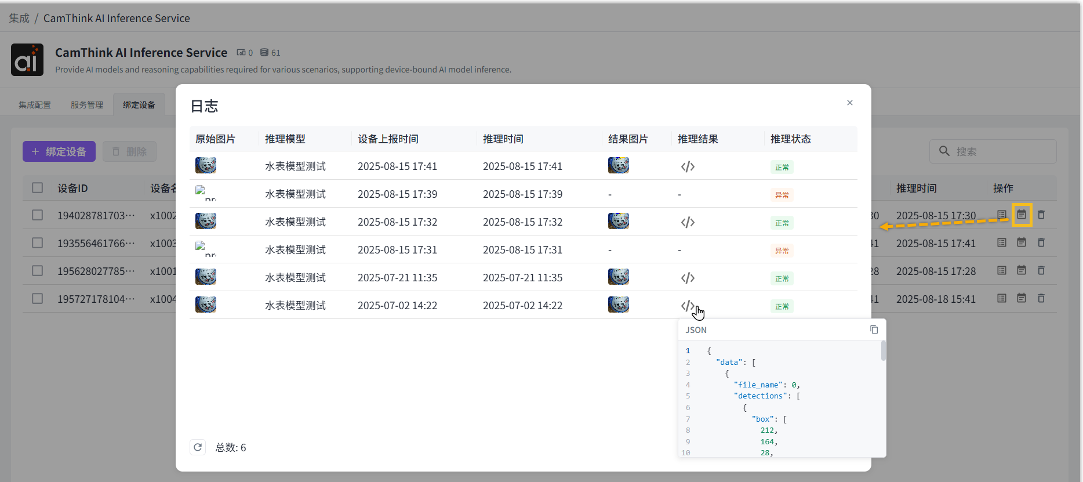Screen dimensions: 1083x482
Task: Switch to the 集成配置 tab
Action: click(x=35, y=105)
